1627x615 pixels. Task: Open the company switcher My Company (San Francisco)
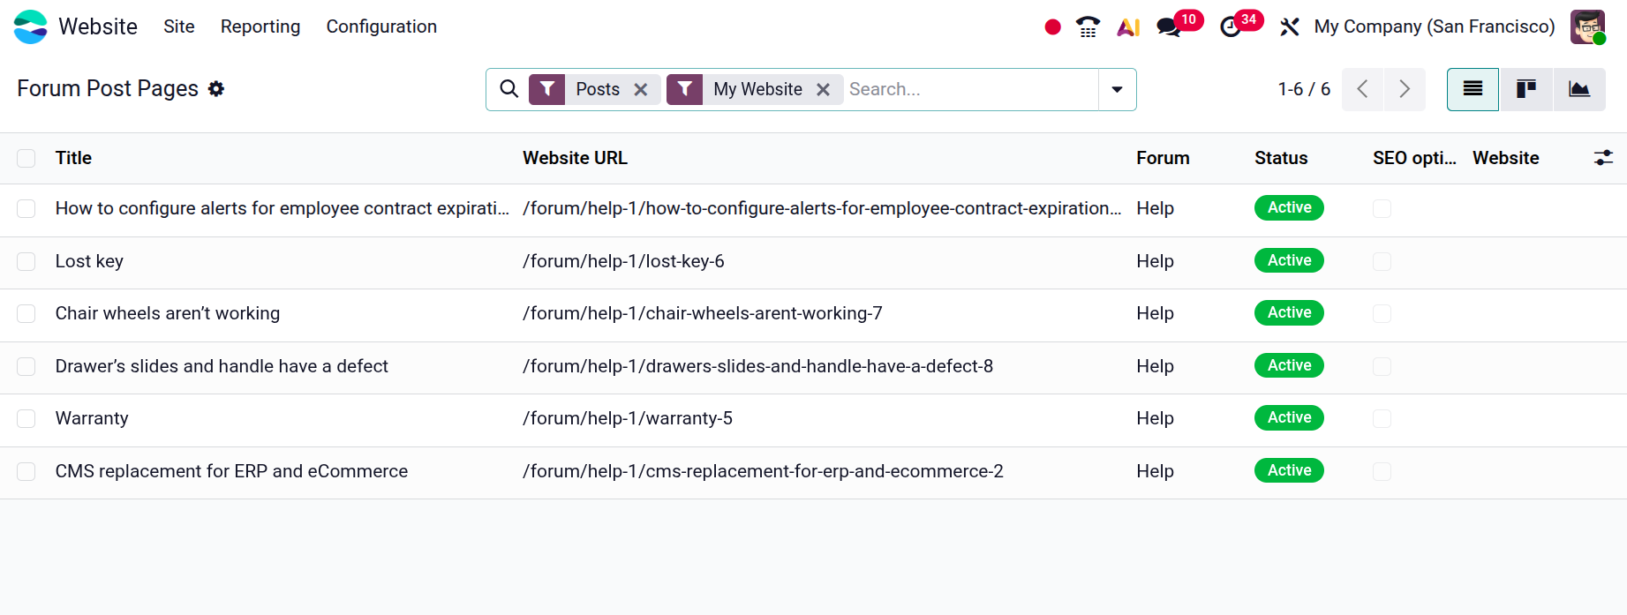pos(1434,27)
